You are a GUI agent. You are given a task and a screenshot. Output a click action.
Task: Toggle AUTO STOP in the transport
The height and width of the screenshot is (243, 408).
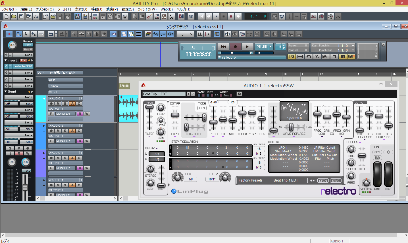tap(292, 57)
